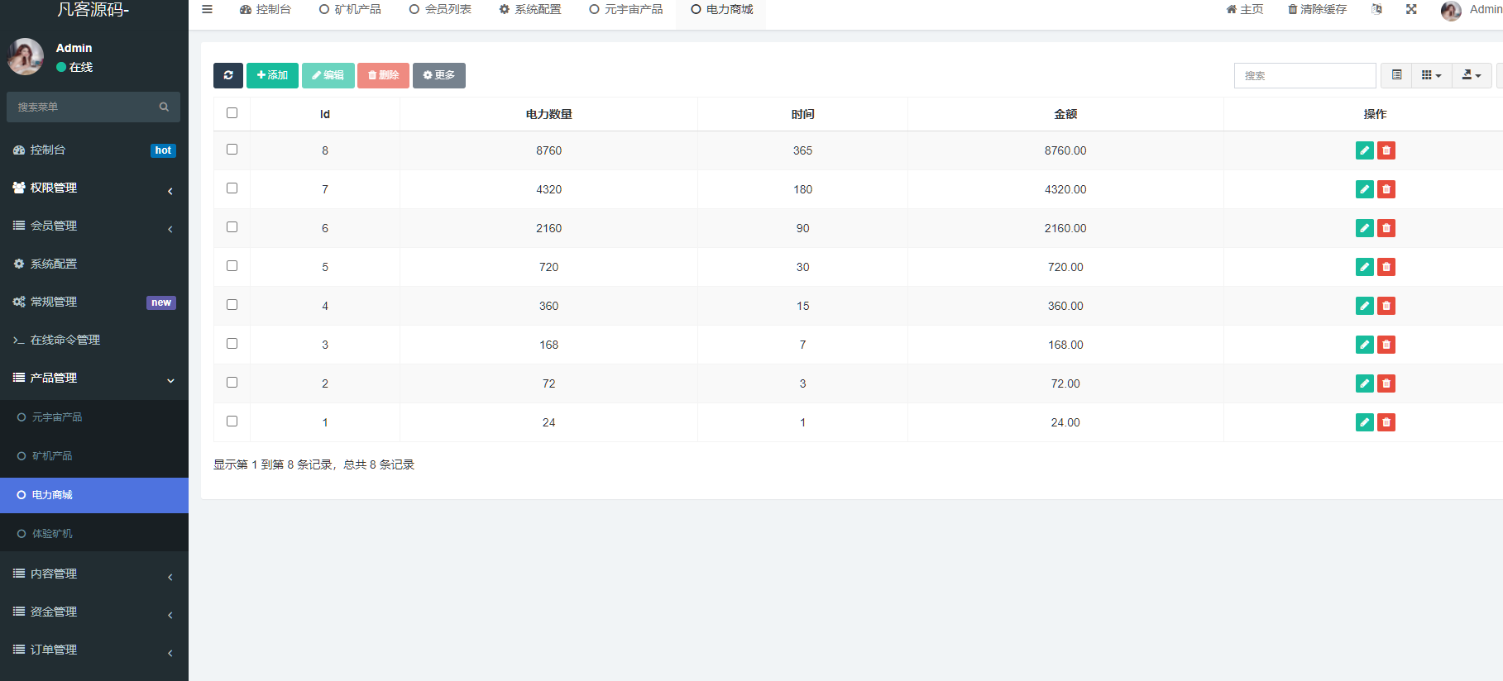The image size is (1503, 681).
Task: Tick the checkbox for row with Id 7
Action: pyautogui.click(x=232, y=188)
